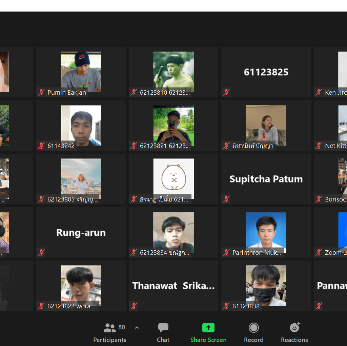The width and height of the screenshot is (347, 346).
Task: Click muted mic icon in 61123825 tile
Action: coord(226,92)
